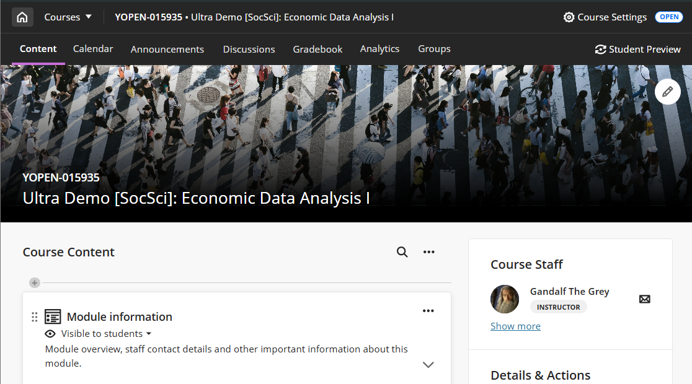692x384 pixels.
Task: Go to the Analytics tab
Action: (x=379, y=49)
